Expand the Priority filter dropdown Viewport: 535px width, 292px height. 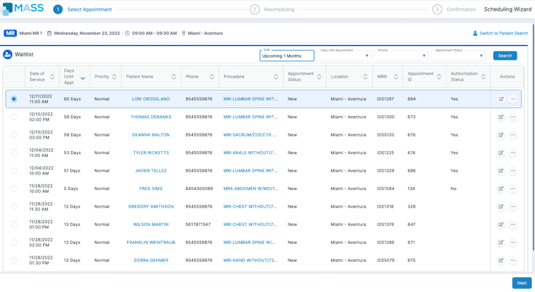[x=401, y=56]
